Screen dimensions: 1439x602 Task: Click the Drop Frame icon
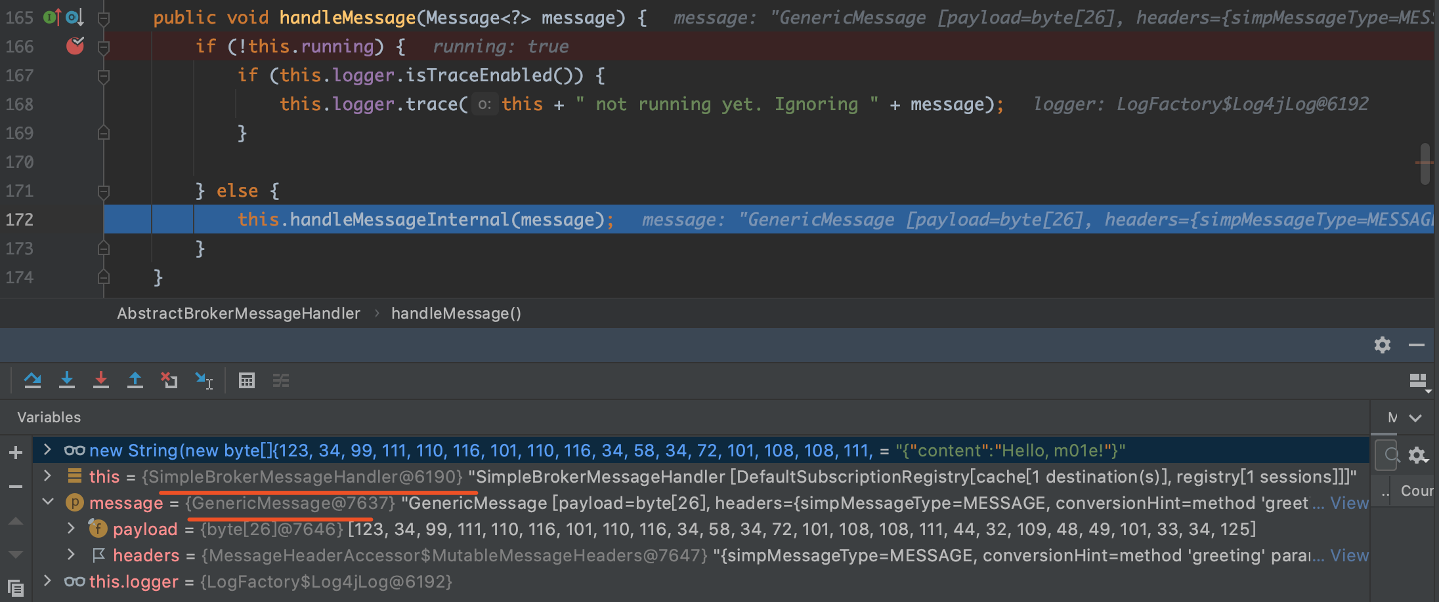169,380
